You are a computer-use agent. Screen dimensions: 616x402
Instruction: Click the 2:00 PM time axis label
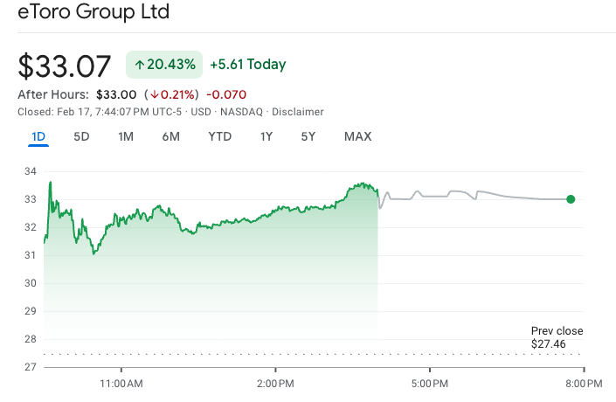[275, 384]
